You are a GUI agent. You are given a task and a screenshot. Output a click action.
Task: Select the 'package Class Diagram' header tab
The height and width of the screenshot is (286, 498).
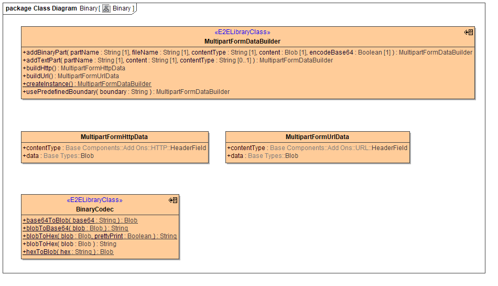41,8
